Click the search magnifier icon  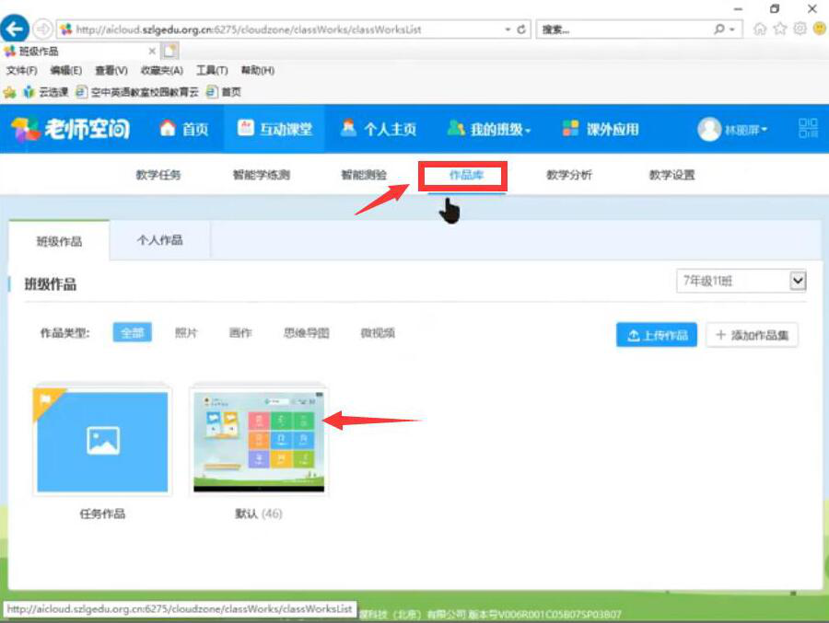point(719,29)
